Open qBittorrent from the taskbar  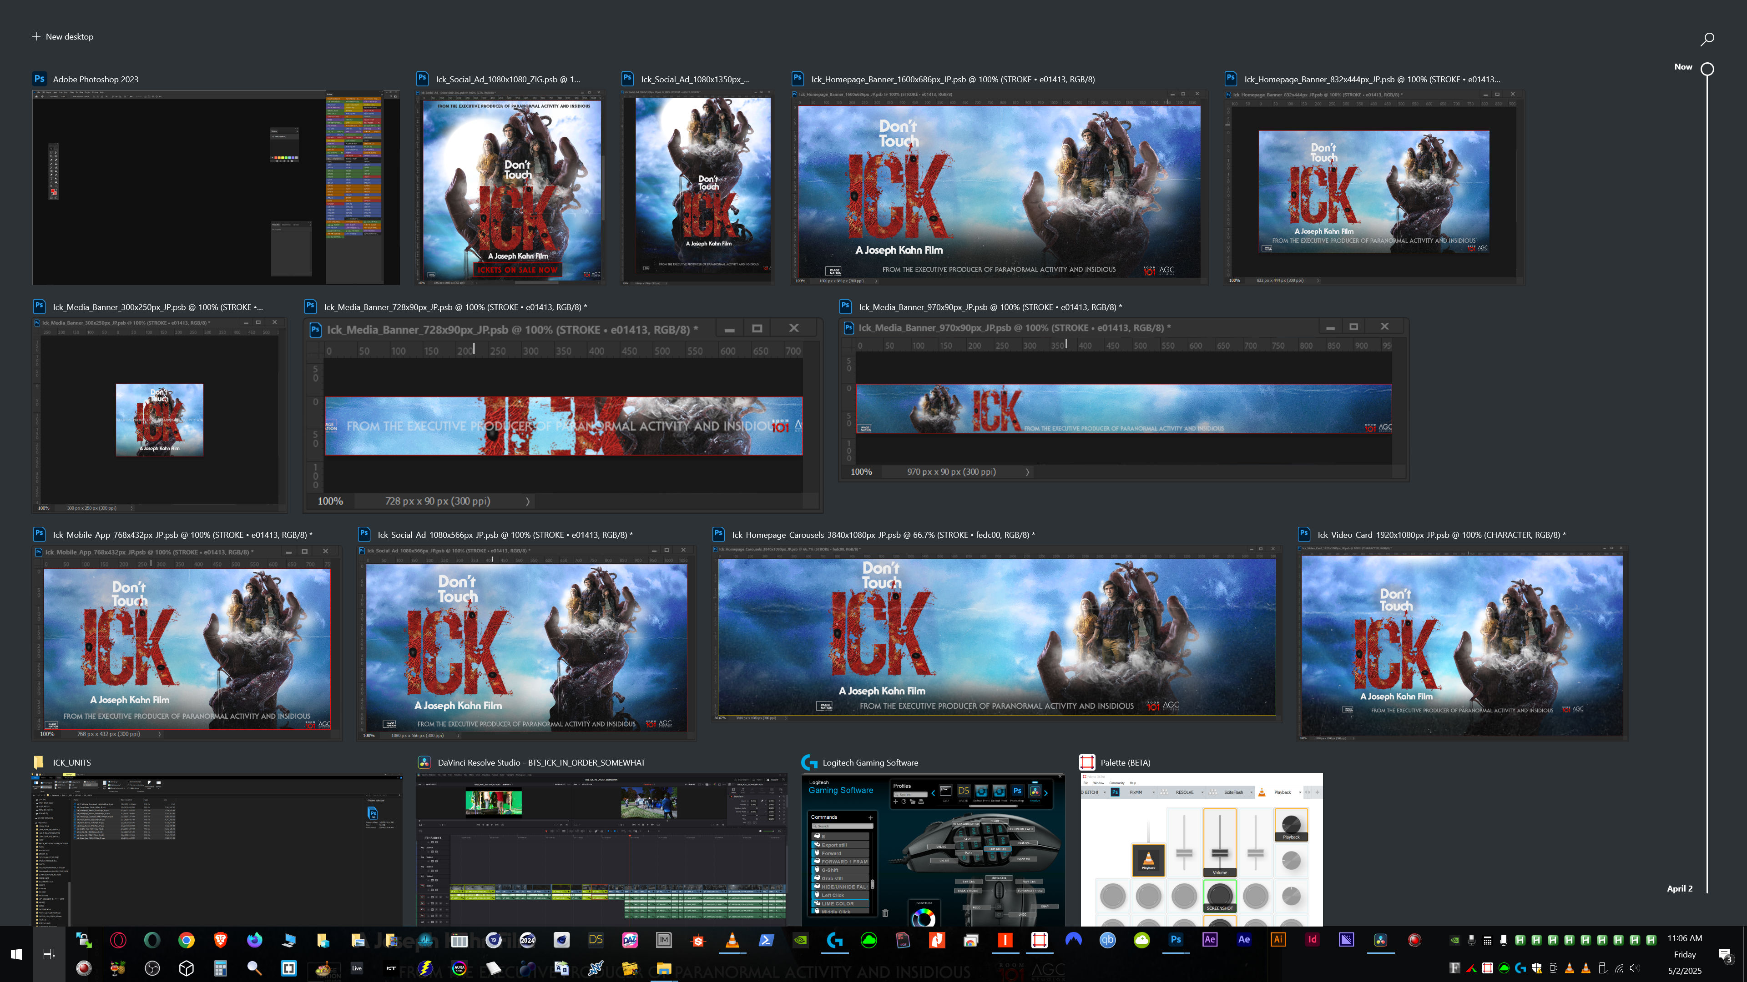pos(1107,939)
